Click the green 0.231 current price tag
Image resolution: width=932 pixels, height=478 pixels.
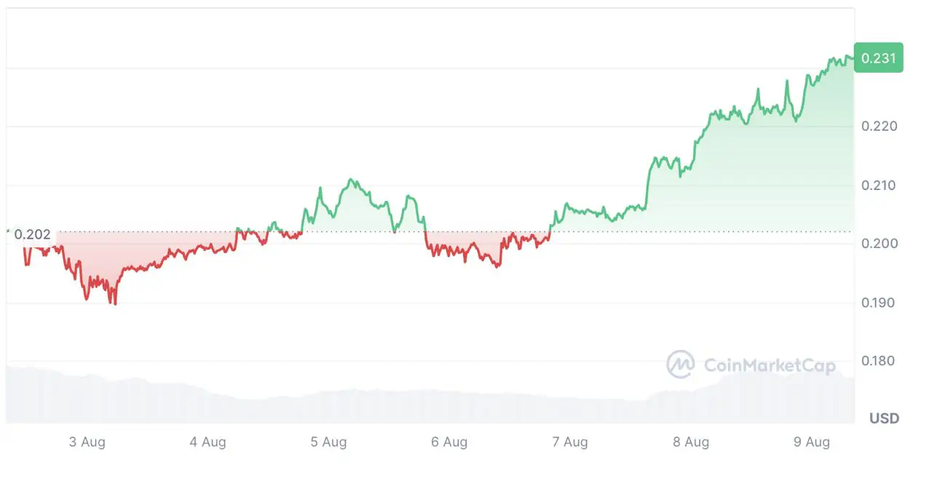879,58
